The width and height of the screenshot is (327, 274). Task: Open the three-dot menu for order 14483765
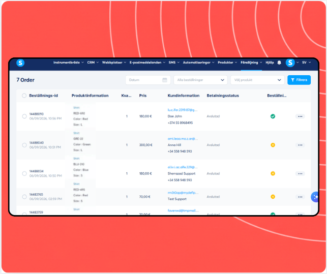click(300, 197)
